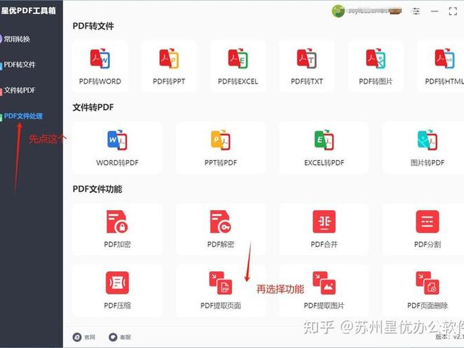Viewport: 464px width, 348px height.
Task: Click the blurred username text
Action: pyautogui.click(x=374, y=11)
